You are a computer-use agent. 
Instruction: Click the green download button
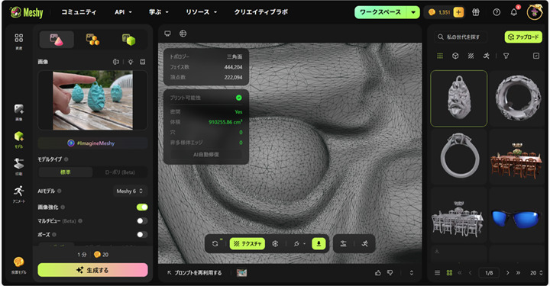(x=319, y=243)
